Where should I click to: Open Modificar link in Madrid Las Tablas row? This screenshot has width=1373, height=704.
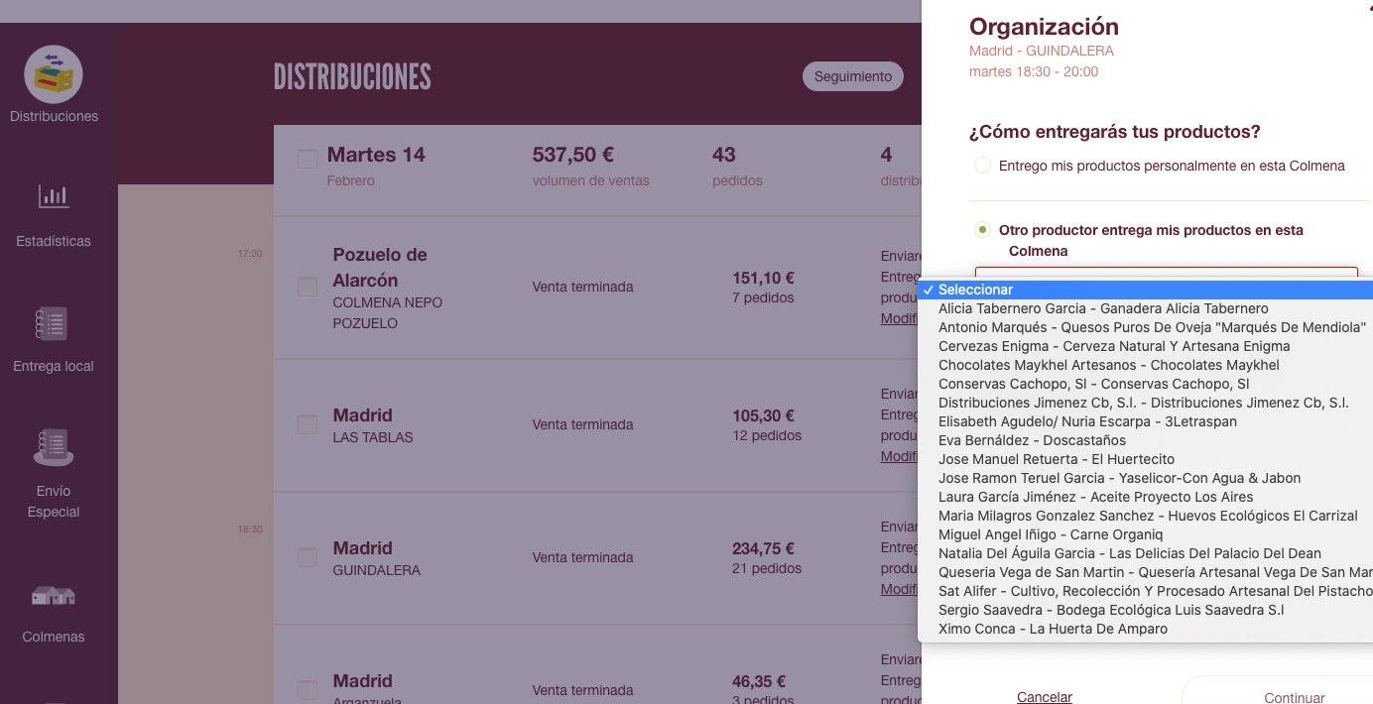[x=900, y=456]
